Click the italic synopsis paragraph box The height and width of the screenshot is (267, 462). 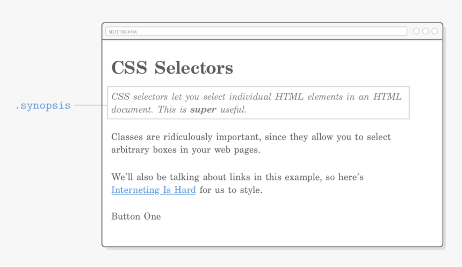pyautogui.click(x=258, y=103)
